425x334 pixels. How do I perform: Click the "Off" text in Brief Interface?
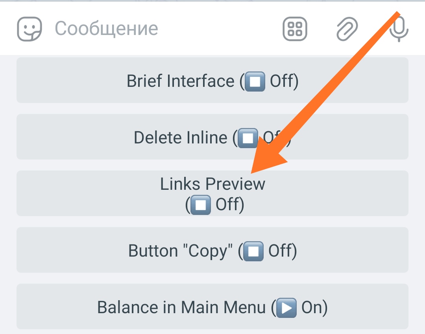(282, 81)
